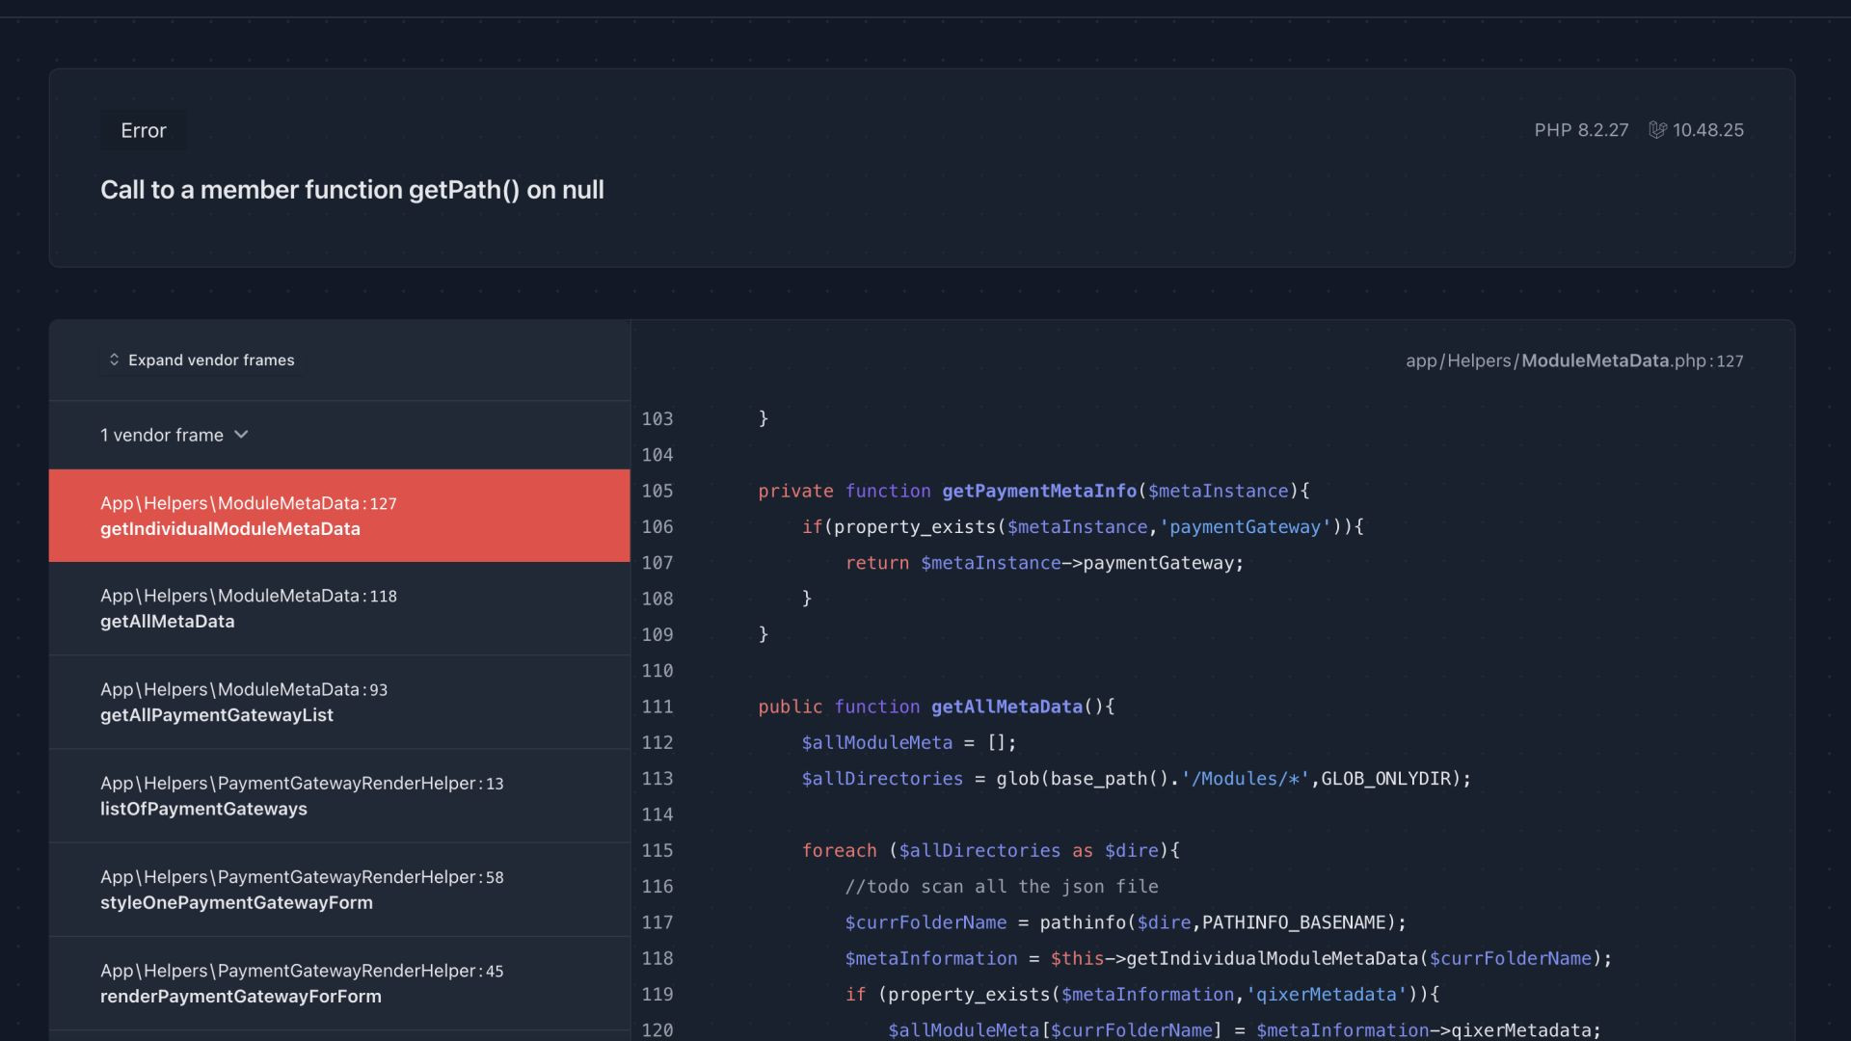Click the Error badge label
Viewport: 1851px width, 1041px height.
coord(144,130)
